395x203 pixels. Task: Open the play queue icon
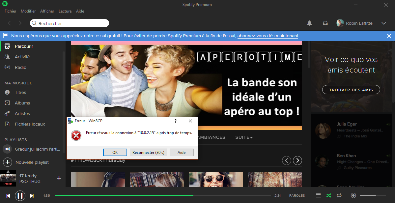click(318, 195)
